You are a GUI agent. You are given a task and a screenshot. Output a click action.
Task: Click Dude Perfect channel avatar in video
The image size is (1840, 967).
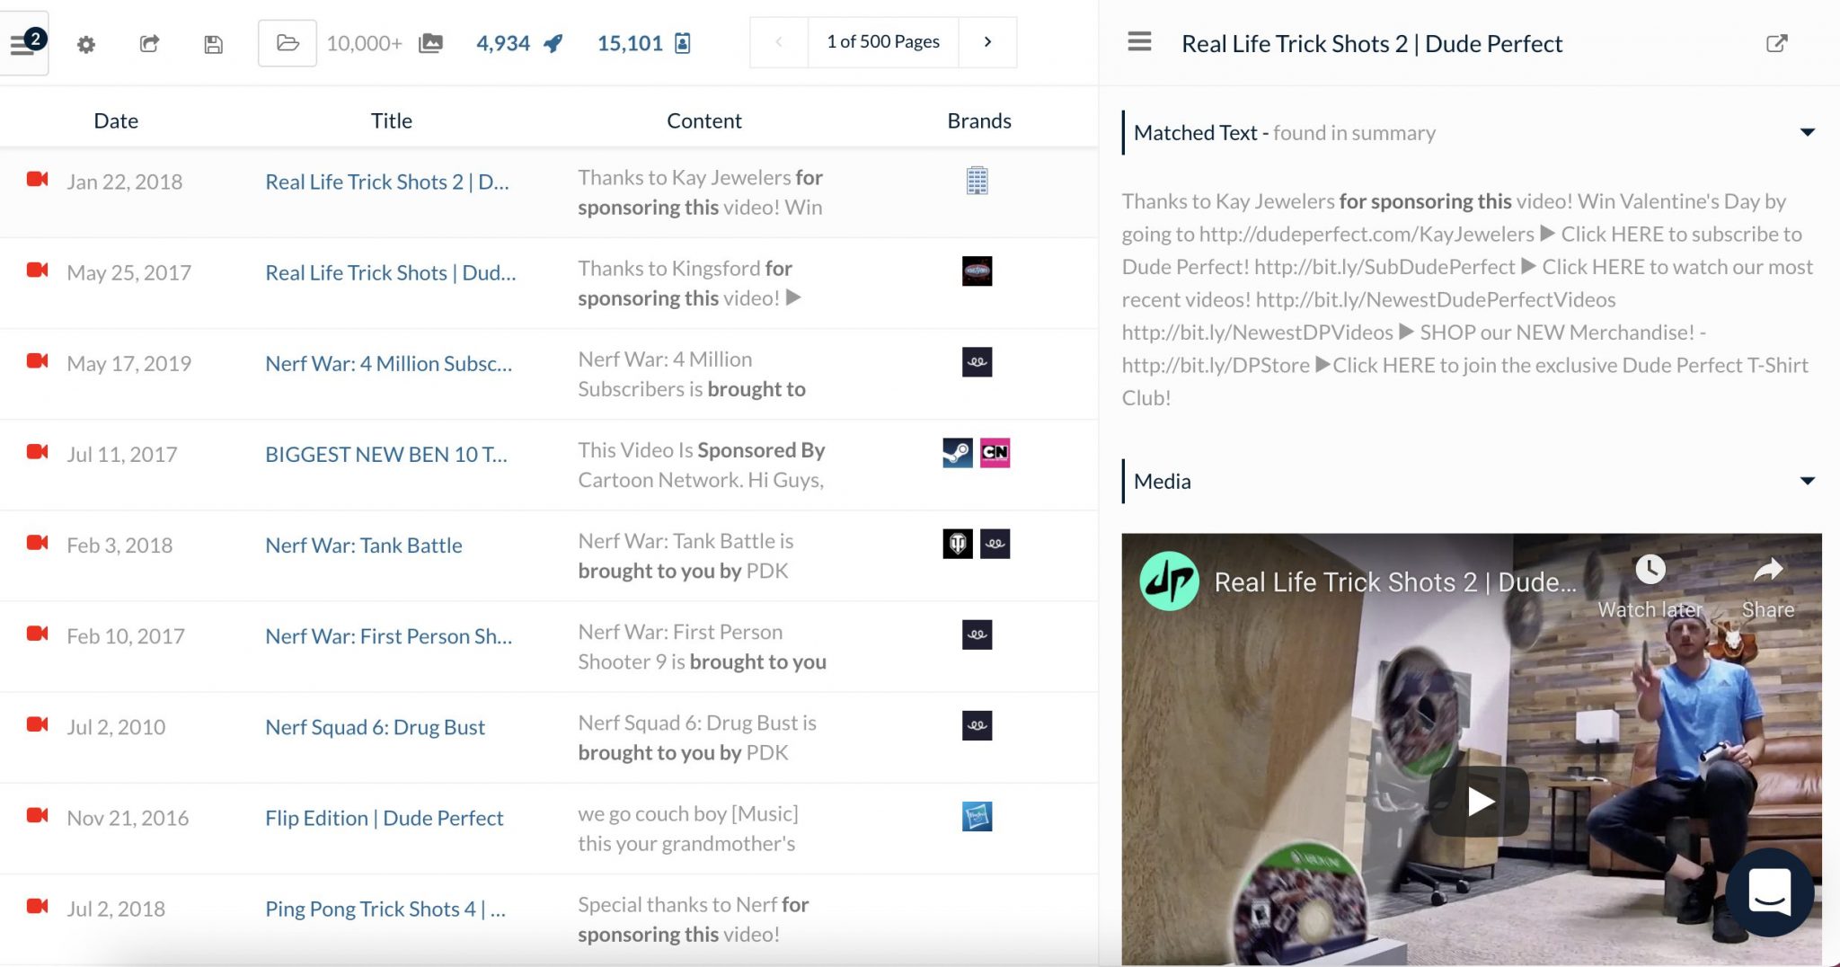tap(1169, 581)
